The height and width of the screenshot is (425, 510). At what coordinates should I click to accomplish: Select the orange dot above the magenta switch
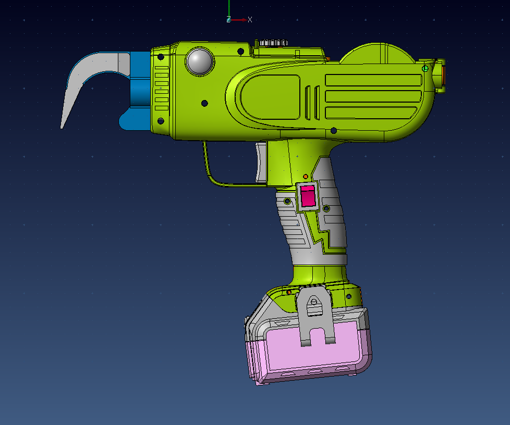[x=306, y=177]
